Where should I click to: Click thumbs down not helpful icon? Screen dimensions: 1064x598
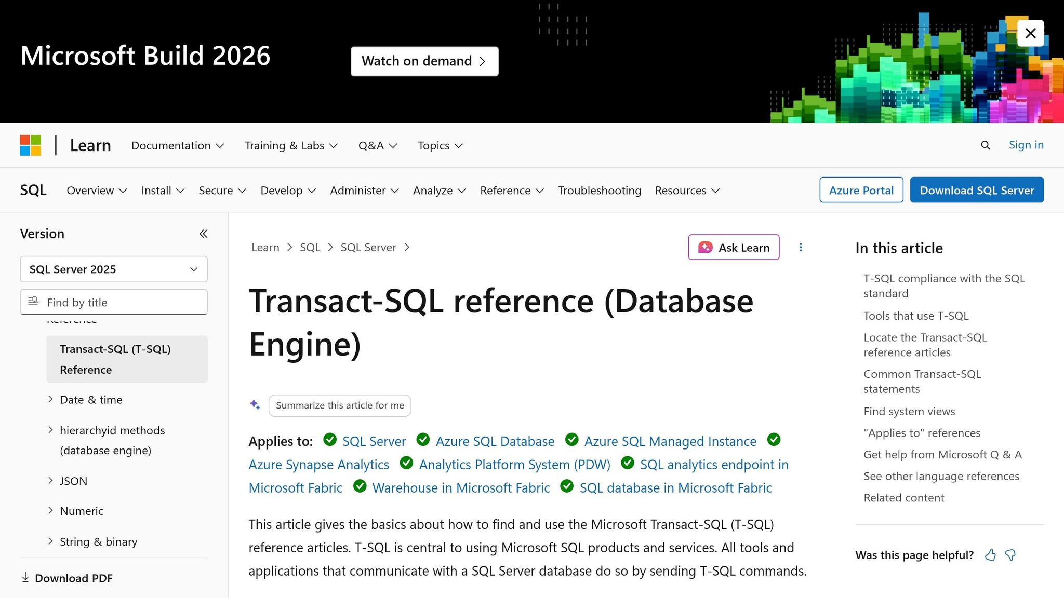tap(1010, 555)
